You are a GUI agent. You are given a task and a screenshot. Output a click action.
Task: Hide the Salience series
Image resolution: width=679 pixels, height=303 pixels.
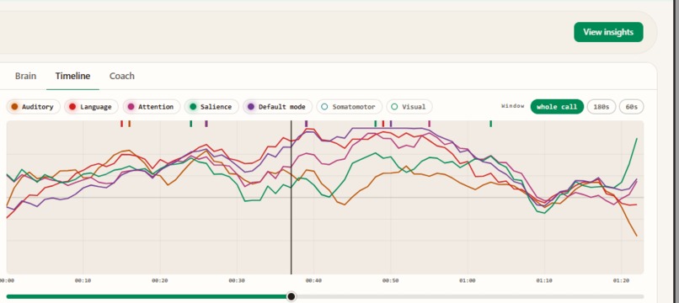tap(211, 107)
